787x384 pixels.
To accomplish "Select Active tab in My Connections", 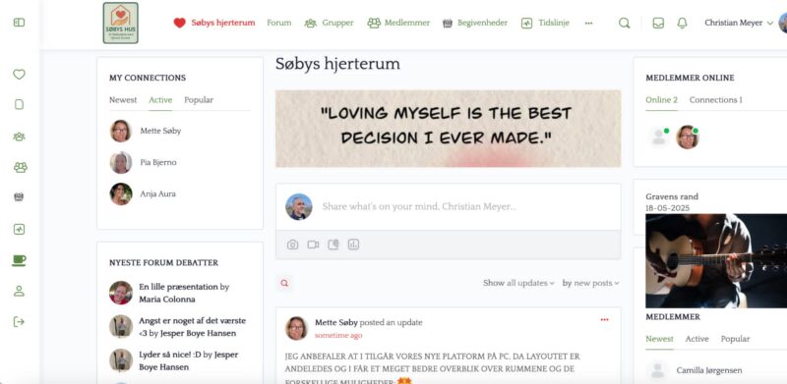I will click(x=160, y=100).
